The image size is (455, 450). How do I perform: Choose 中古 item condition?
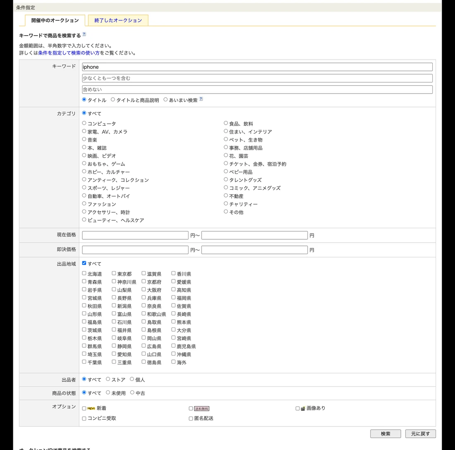[x=132, y=392]
